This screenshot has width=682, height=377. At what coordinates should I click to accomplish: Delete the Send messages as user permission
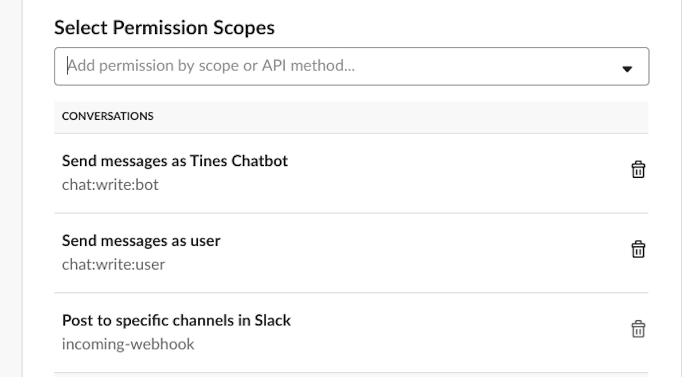pos(638,249)
